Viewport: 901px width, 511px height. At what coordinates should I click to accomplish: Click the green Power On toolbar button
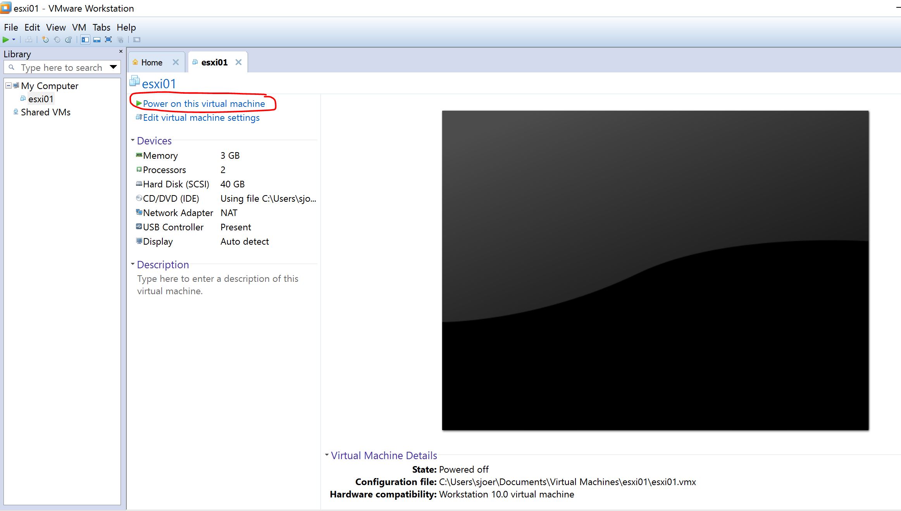5,39
